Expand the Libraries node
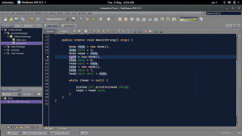242x136 pixels. click(5, 50)
